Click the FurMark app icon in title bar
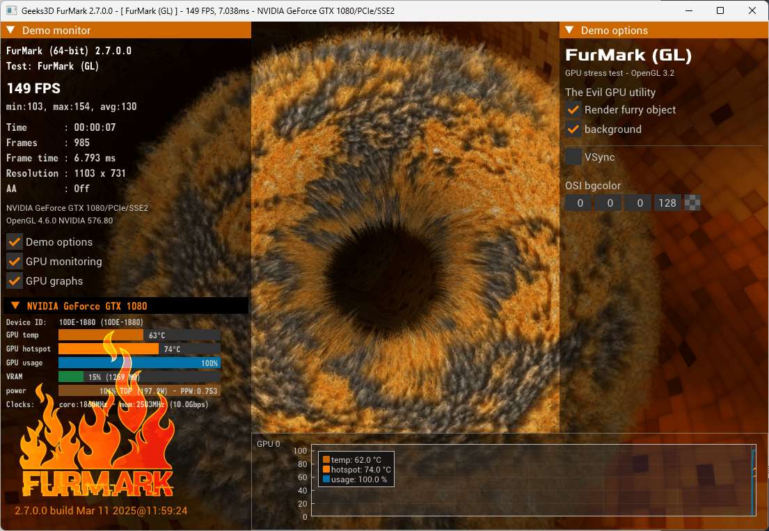This screenshot has height=531, width=769. [11, 10]
